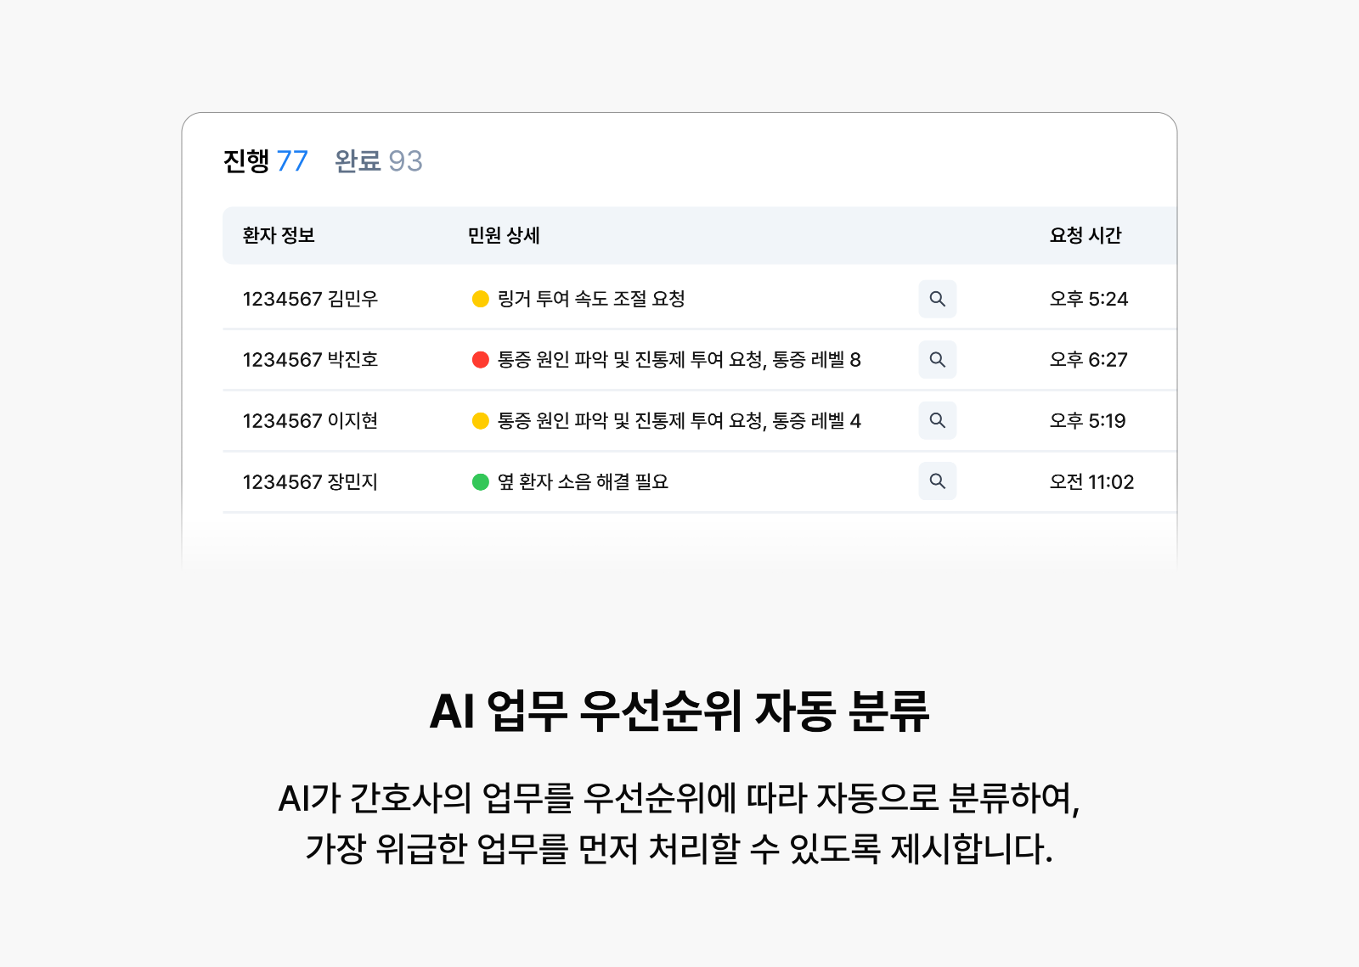Open the 옆 환자 소음 해결 필요 request
Screen dimensions: 1359x967
tap(583, 481)
